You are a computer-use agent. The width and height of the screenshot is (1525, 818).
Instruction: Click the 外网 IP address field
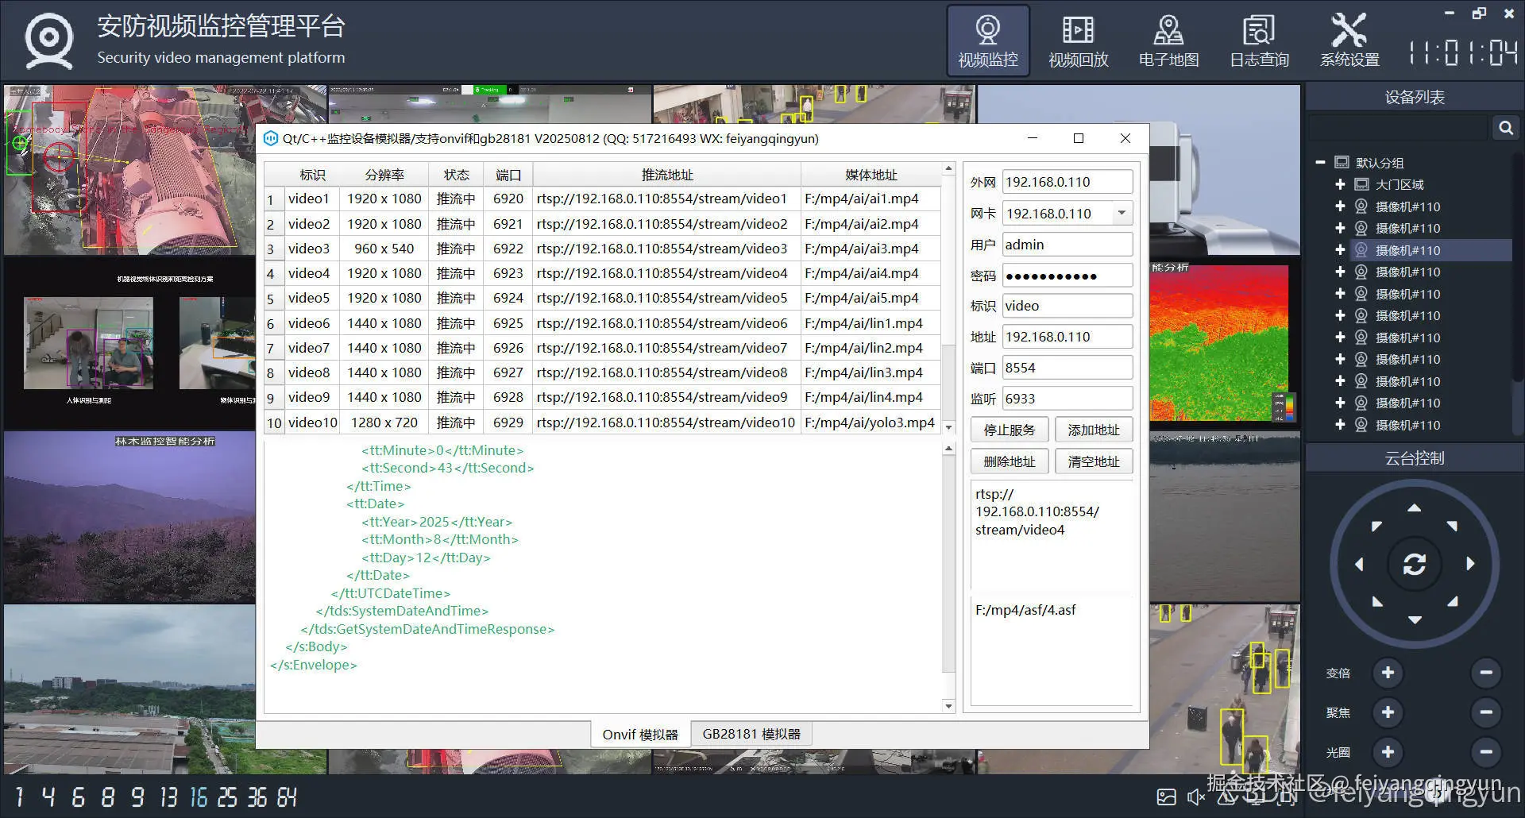[1067, 182]
